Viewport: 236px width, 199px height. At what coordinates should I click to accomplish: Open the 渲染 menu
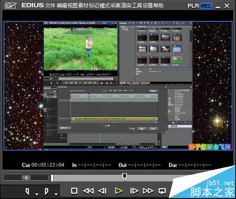tap(126, 6)
